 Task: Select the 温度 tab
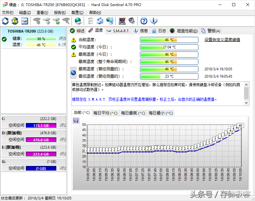96,30
